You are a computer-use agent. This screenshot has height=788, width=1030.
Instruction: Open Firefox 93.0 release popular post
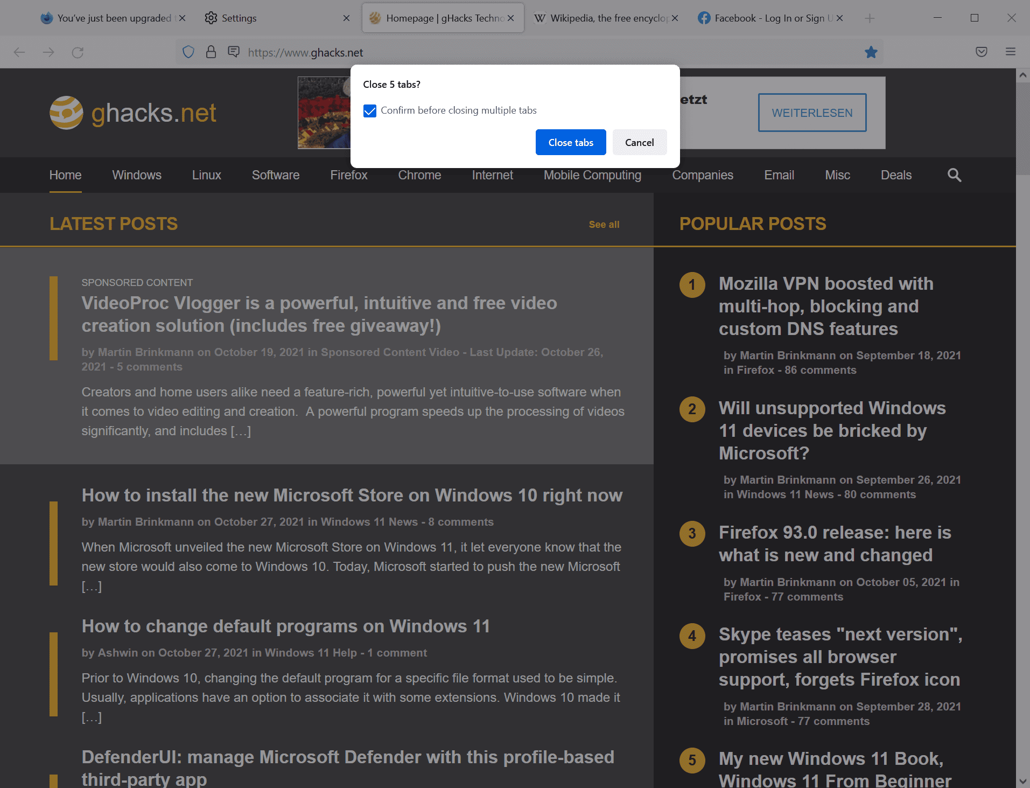pyautogui.click(x=835, y=543)
